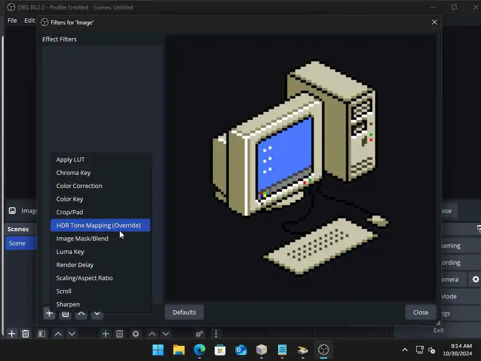Open virtual camera settings gear icon
This screenshot has width=481, height=361.
coord(475,279)
